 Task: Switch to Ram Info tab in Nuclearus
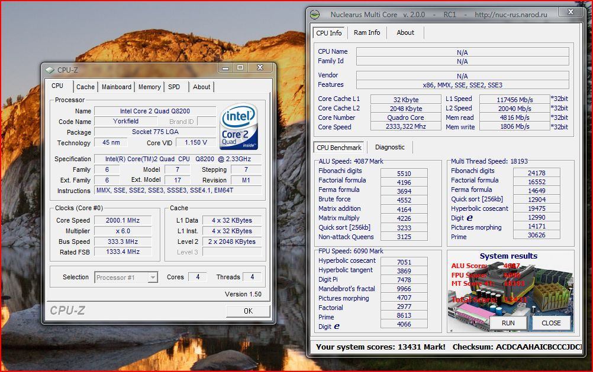pyautogui.click(x=367, y=32)
